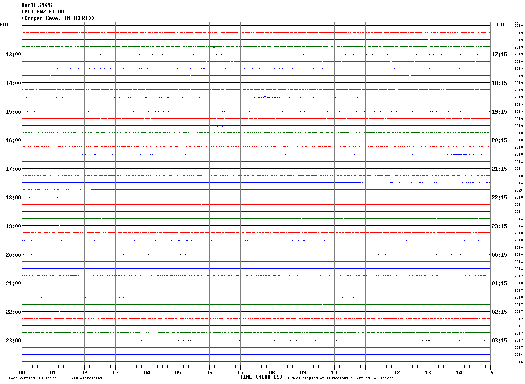Click the 23:00 EDT time label
525x384 pixels.
(x=13, y=341)
